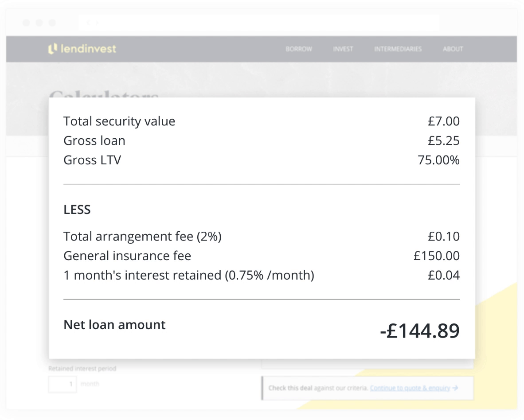524x420 pixels.
Task: Click the Total arrangement fee (2%) label
Action: 142,237
